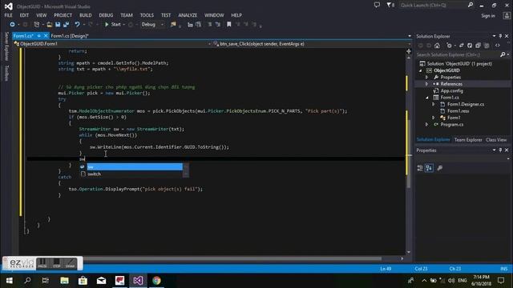Screen dimensions: 513x288
Task: Click the Solution Explorer Home icon
Action: coord(437,46)
